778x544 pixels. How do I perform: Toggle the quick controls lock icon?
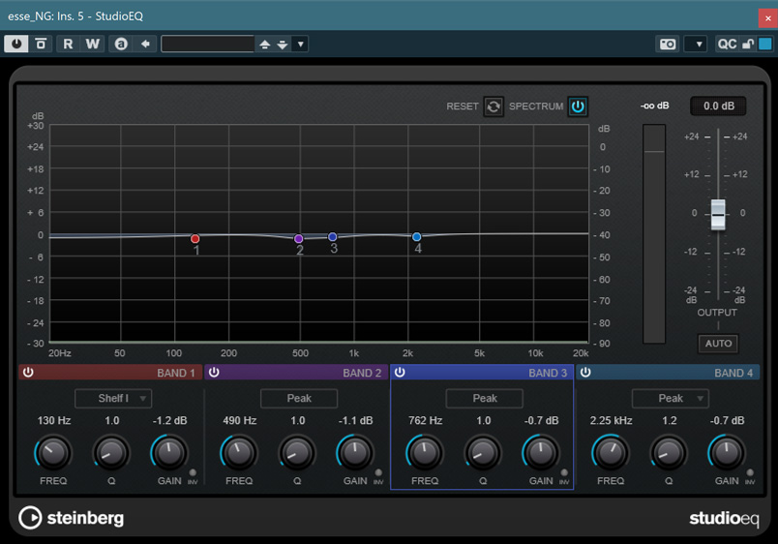tap(748, 44)
